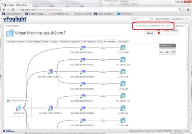Bookmark this page with the star icon
Image resolution: width=192 pixels, height=134 pixels.
pos(183,9)
